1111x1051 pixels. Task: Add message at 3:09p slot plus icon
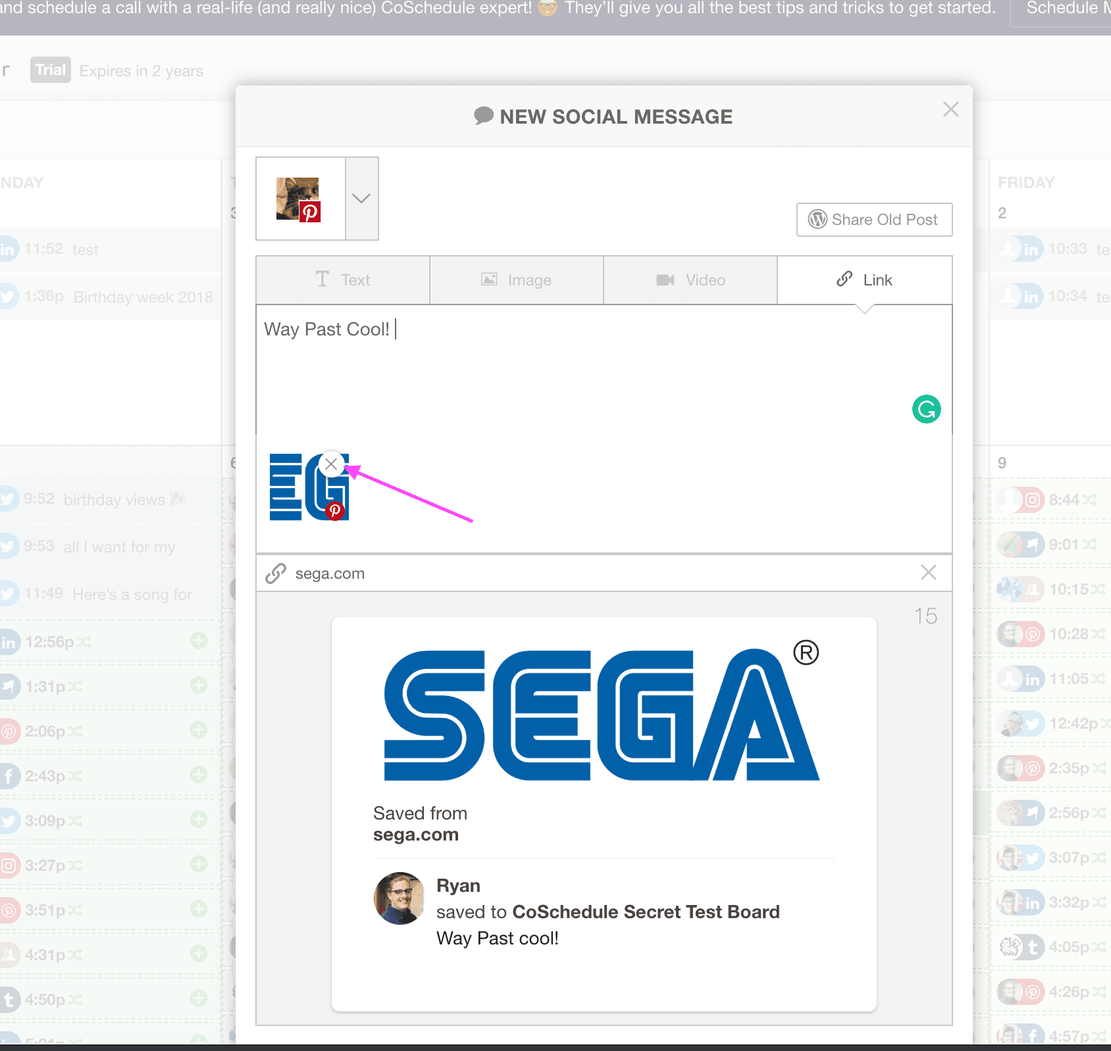point(199,819)
